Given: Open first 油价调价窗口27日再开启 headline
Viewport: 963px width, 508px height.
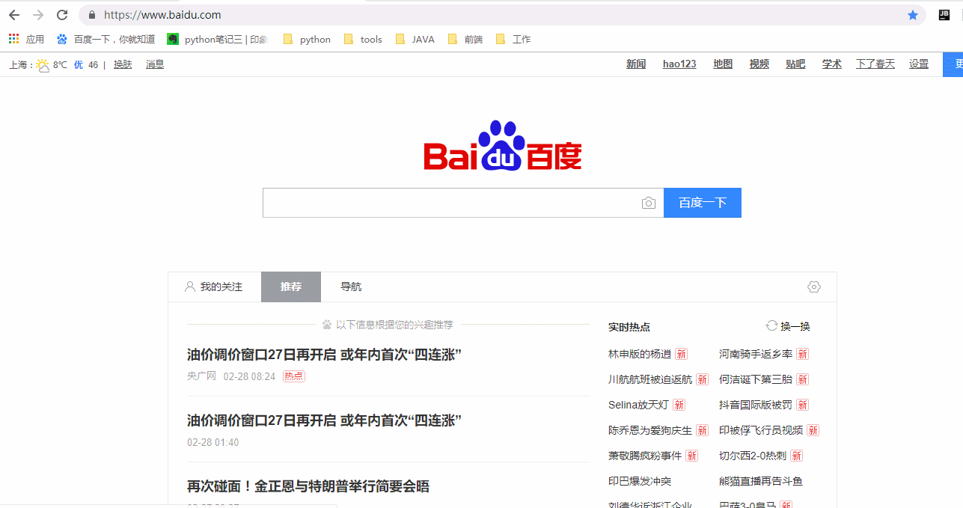Looking at the screenshot, I should [x=324, y=355].
